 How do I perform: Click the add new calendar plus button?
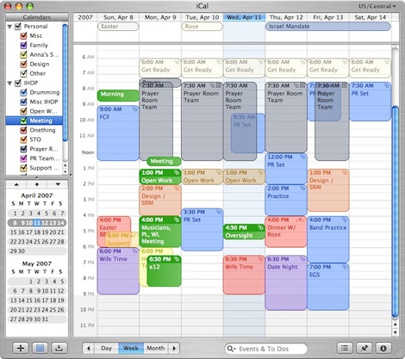coord(21,348)
